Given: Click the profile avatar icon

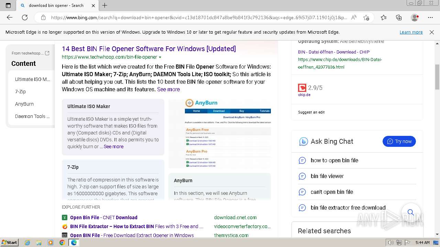Looking at the screenshot, I should tap(415, 17).
